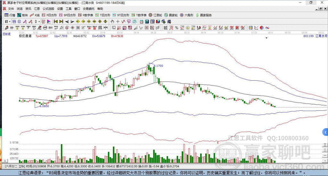The height and width of the screenshot is (176, 328).
Task: Click the small black triangle marker above chart
Action: (266, 38)
